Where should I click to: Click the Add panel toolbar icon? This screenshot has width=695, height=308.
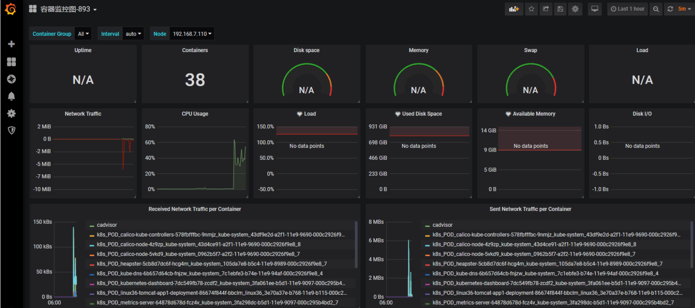(514, 9)
